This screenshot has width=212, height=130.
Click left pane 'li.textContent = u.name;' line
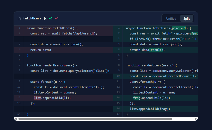pyautogui.click(x=64, y=92)
